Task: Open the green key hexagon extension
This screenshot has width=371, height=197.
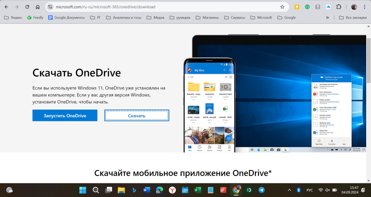Action: click(307, 7)
